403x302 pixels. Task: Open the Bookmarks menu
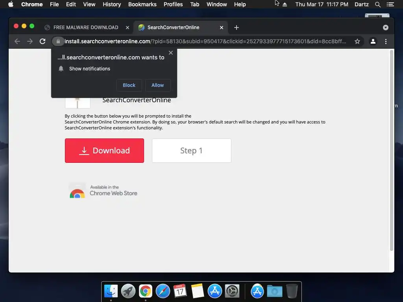142,4
